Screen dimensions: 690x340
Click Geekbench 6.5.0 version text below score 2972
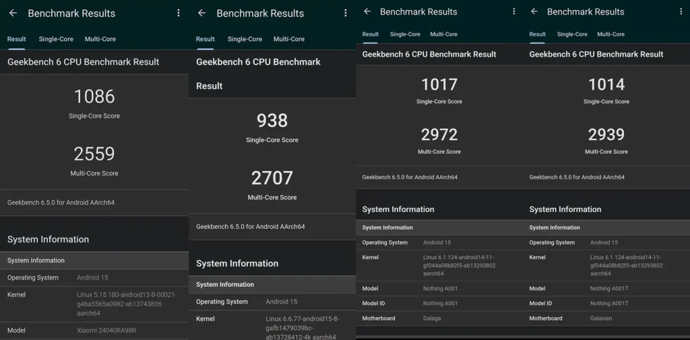(410, 177)
